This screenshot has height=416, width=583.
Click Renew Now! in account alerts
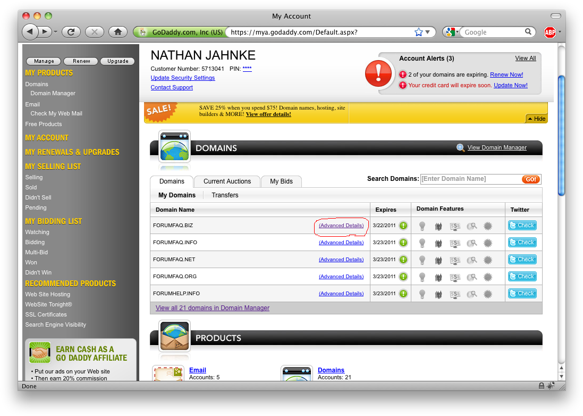click(x=506, y=74)
